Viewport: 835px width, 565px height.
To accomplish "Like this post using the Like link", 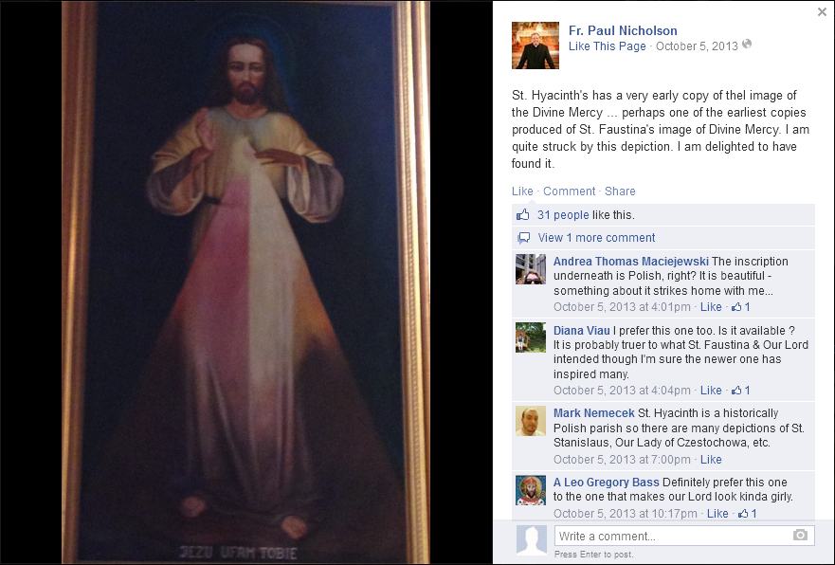I will 522,191.
